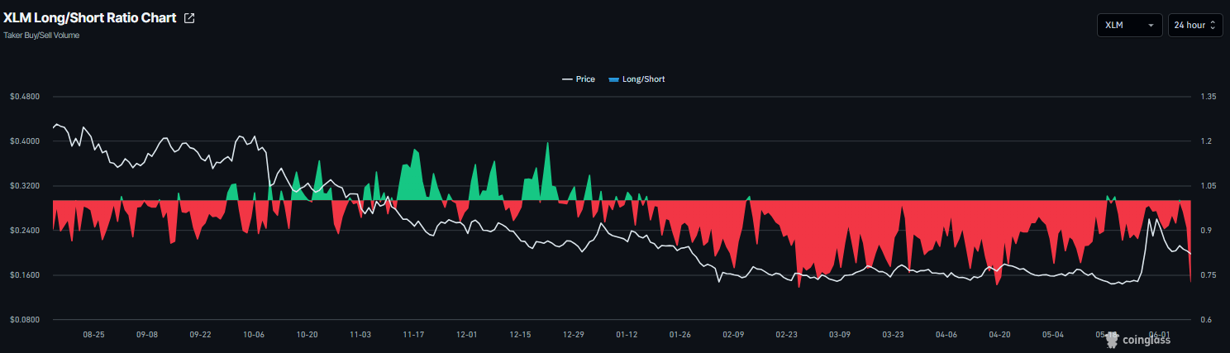Open the external link icon beside chart title
This screenshot has height=353, width=1230.
pyautogui.click(x=189, y=18)
